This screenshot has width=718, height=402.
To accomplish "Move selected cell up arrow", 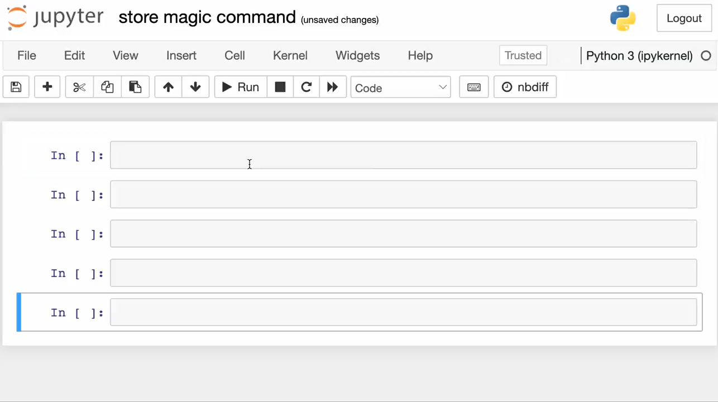I will pos(168,87).
